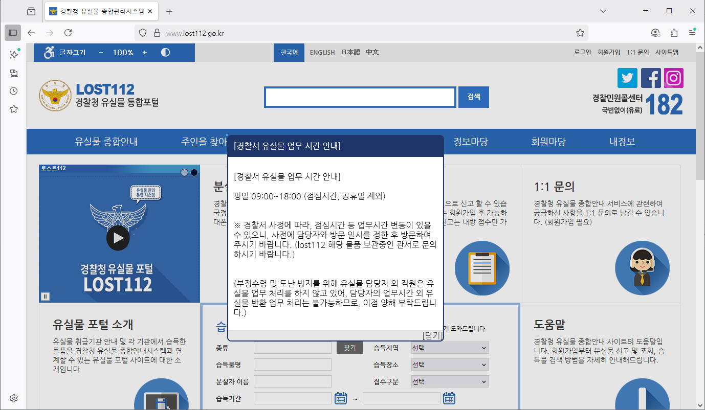Viewport: 705px width, 410px height.
Task: Play the 경찰청 유실물 포털 video
Action: point(119,237)
